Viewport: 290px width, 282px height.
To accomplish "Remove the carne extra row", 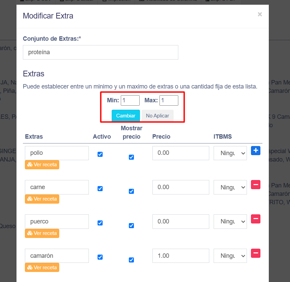I will click(256, 185).
